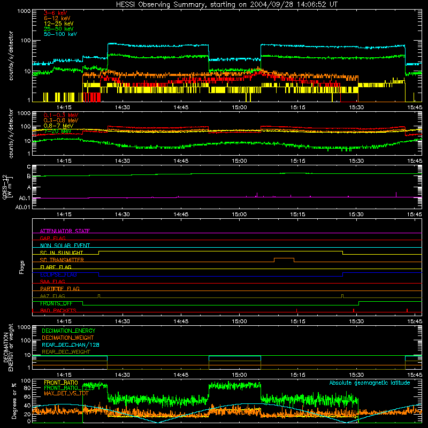This screenshot has width=428, height=428.
Task: Click the DECIMATION_WEIGHT legend entry
Action: click(x=68, y=338)
